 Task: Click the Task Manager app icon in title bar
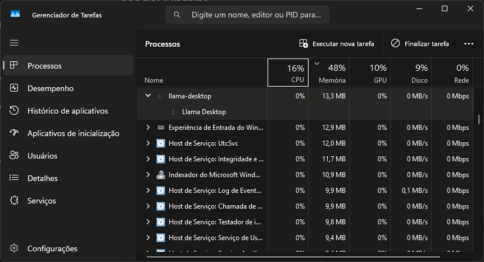pos(15,14)
